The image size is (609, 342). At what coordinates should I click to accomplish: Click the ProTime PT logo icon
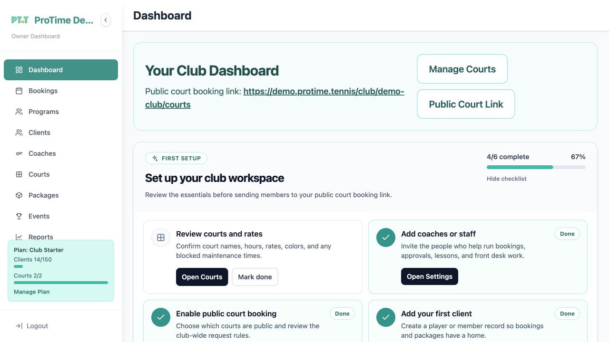20,20
